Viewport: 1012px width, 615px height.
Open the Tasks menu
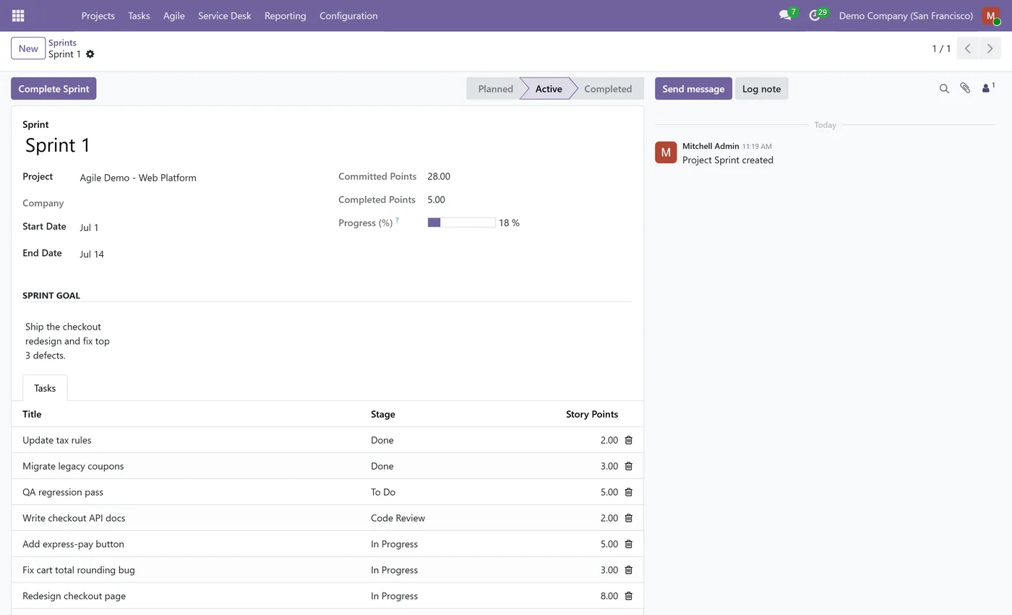point(139,15)
